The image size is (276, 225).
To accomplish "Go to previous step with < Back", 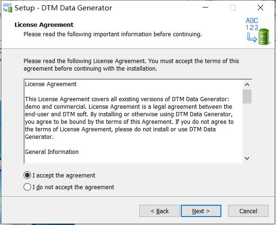I will coord(160,211).
